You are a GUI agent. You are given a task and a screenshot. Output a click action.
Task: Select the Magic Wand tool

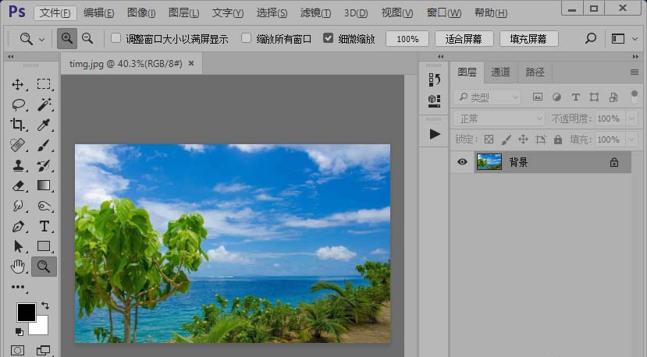tap(44, 104)
